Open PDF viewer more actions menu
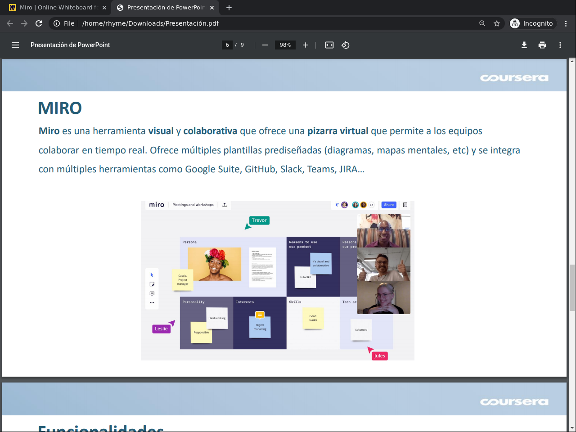This screenshot has height=432, width=576. 560,45
